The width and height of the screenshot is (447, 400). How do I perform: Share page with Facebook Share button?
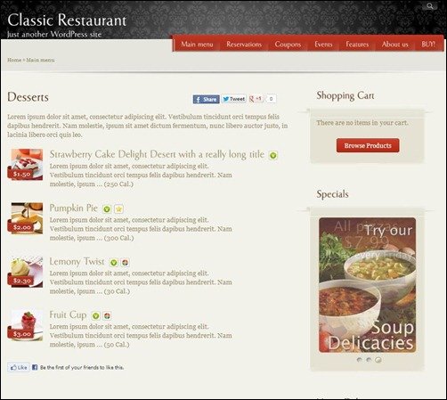(x=207, y=99)
